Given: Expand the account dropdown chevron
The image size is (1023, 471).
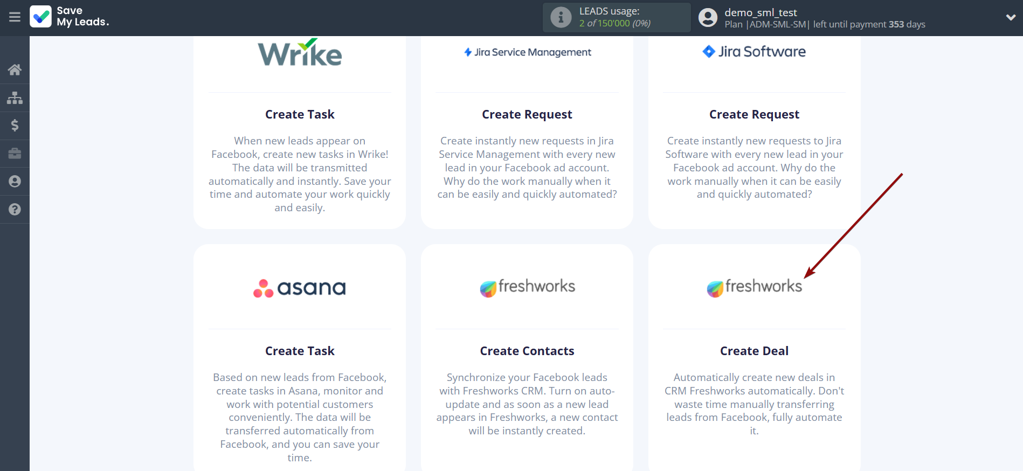Looking at the screenshot, I should coord(1011,17).
